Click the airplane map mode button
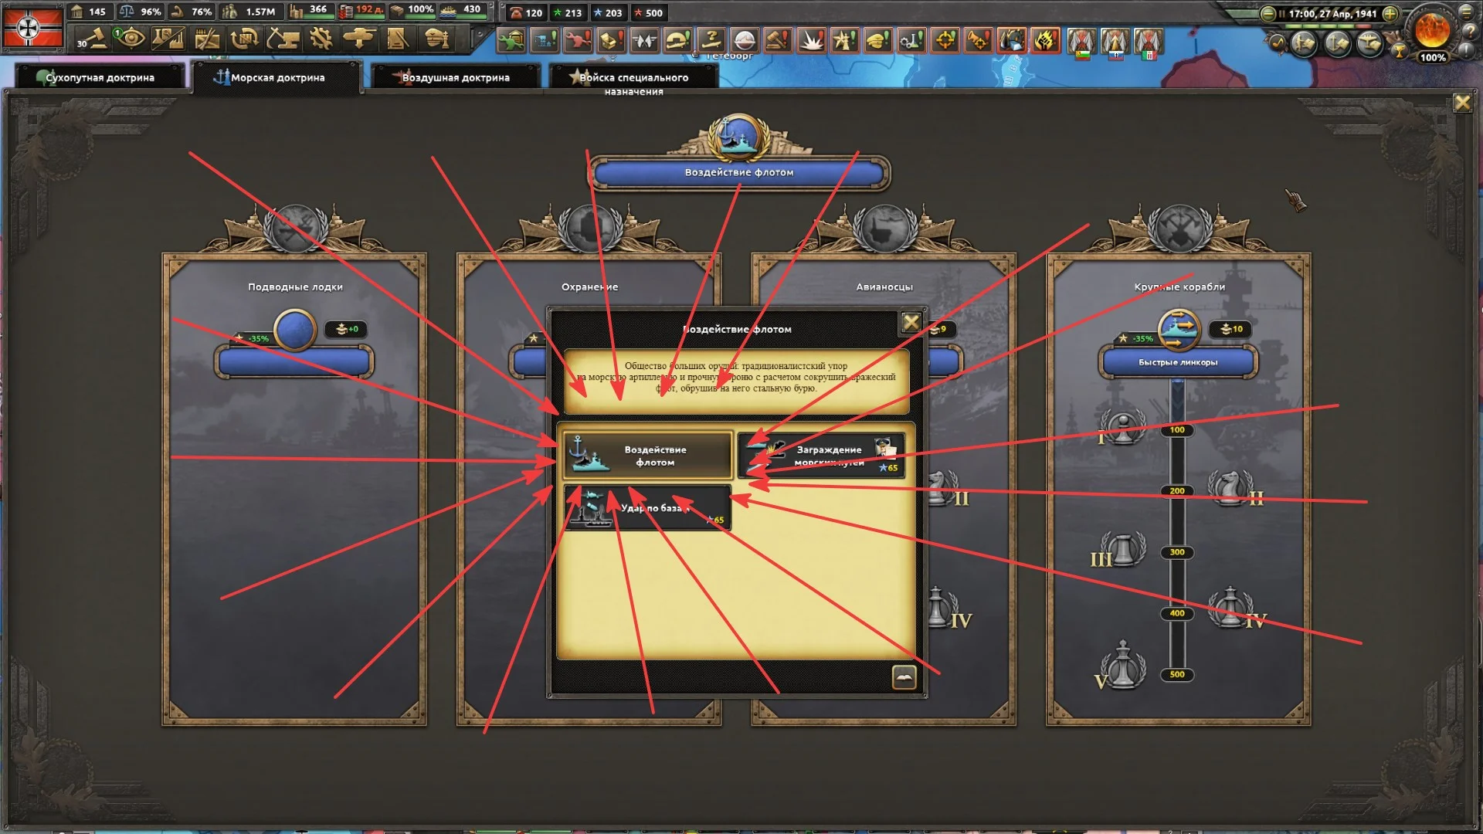 [1369, 43]
